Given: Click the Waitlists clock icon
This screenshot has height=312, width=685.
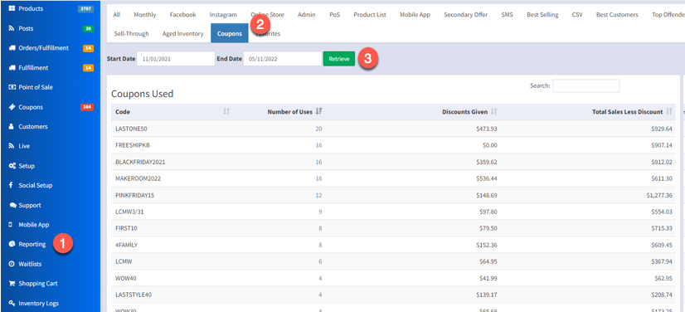Looking at the screenshot, I should pos(12,264).
